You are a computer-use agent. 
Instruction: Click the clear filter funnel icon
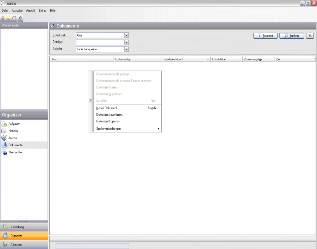pos(310,36)
